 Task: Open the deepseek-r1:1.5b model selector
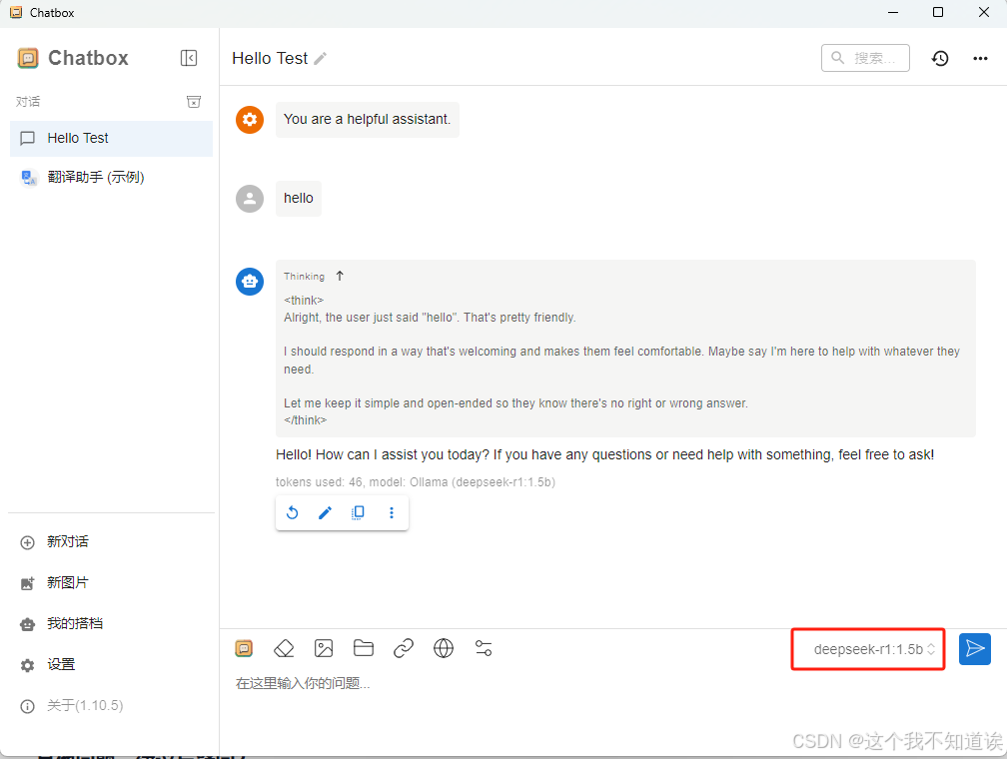(x=867, y=648)
